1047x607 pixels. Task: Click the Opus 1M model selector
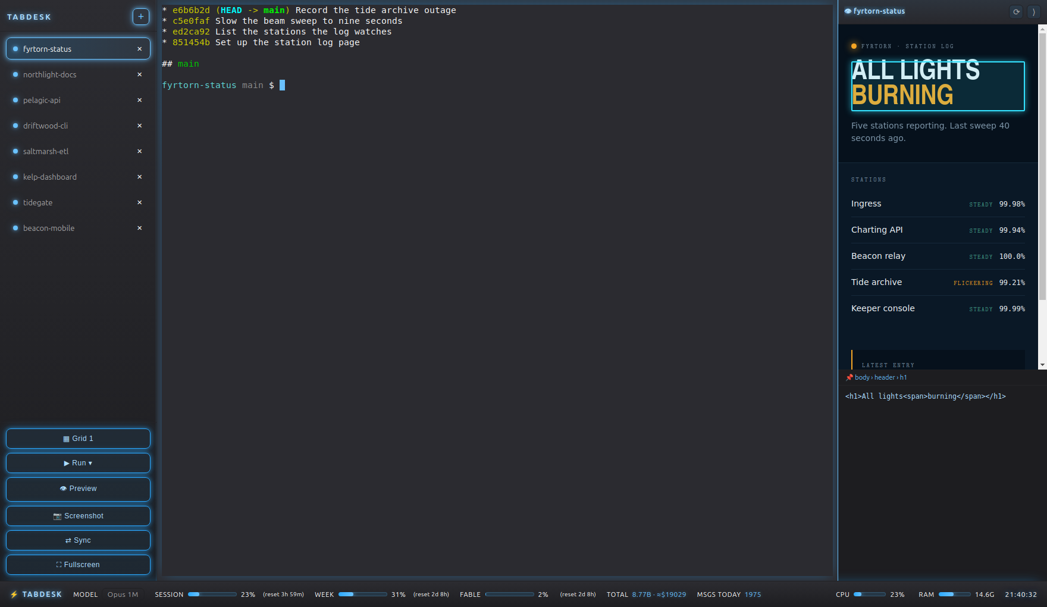123,595
